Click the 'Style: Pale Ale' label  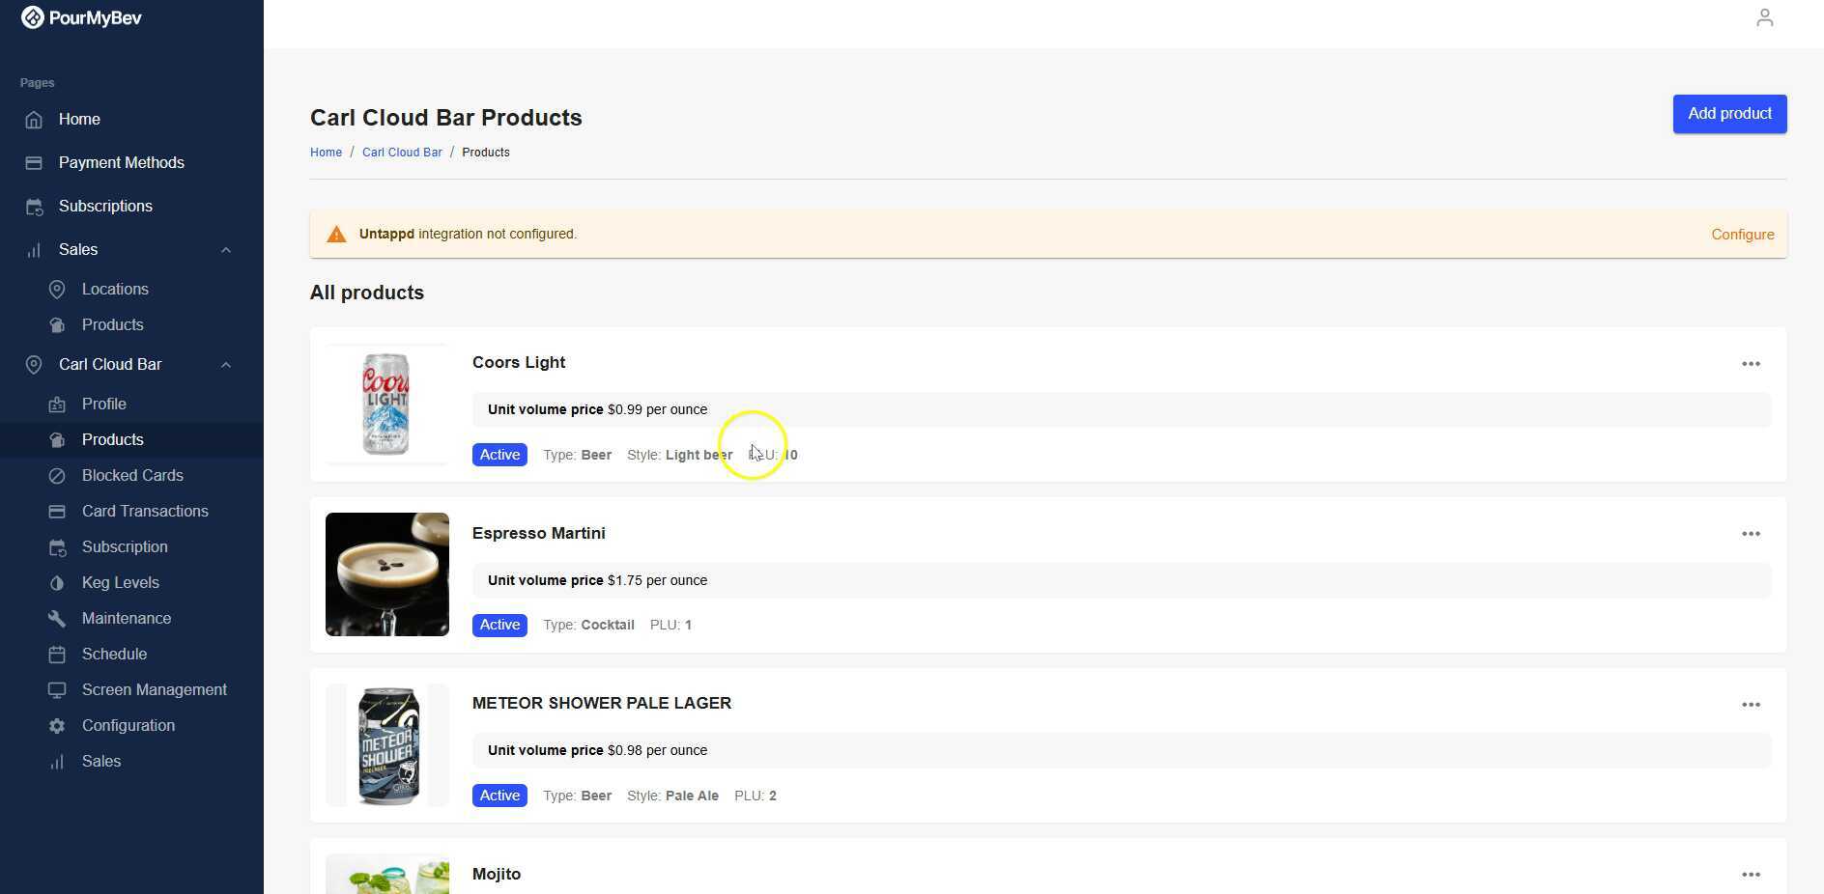tap(672, 796)
